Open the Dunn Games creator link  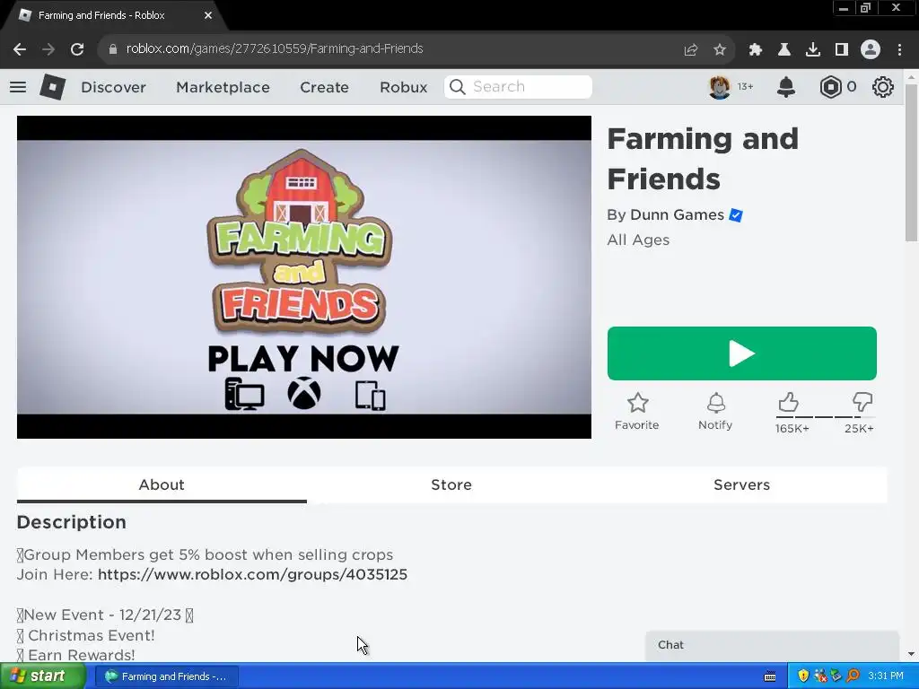[677, 215]
